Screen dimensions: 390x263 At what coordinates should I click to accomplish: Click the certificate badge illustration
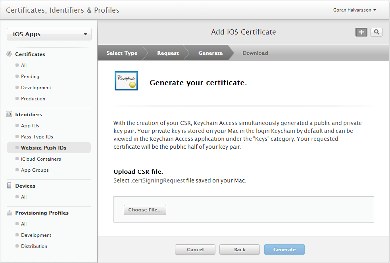pos(126,80)
